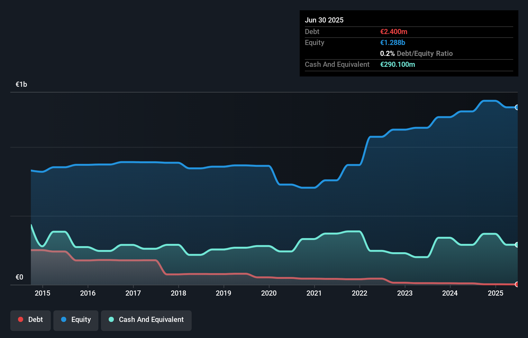
Task: Toggle the Cash And Equivalent series visibility
Action: click(146, 320)
